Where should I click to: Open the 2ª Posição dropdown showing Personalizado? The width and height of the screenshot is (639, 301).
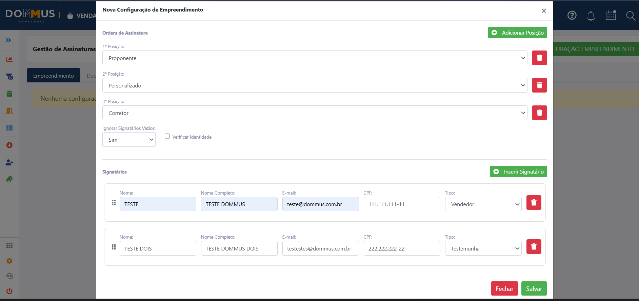315,85
